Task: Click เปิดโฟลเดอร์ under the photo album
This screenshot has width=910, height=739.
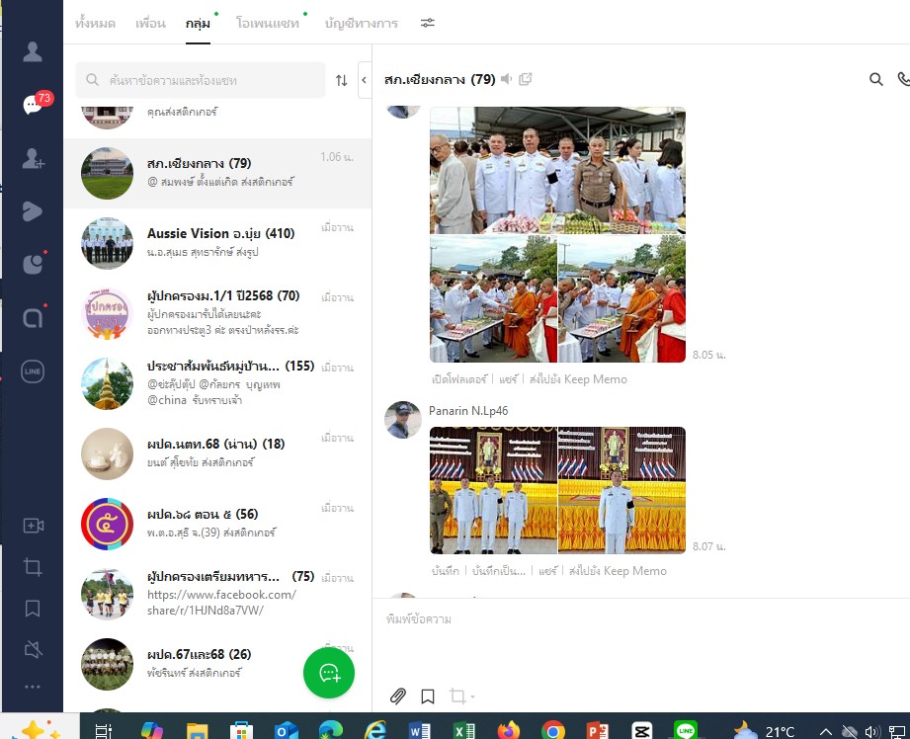Action: 457,378
